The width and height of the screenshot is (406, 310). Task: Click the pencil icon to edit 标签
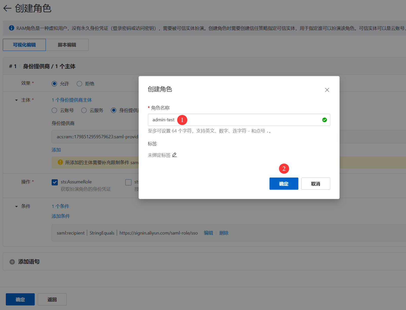click(x=175, y=155)
